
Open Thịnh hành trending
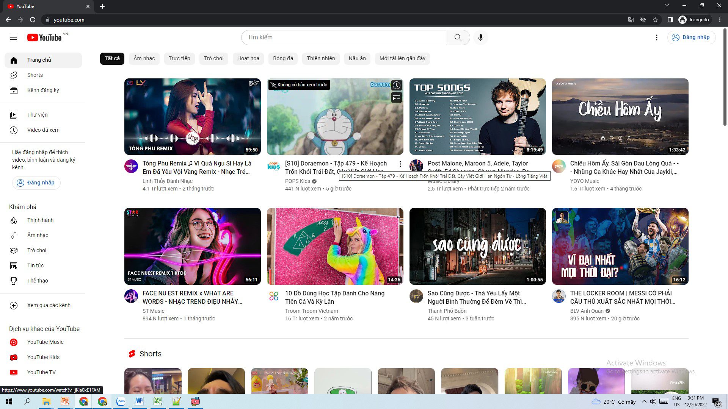click(43, 220)
